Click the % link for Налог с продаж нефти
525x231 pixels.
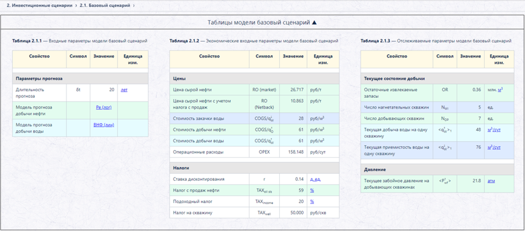click(312, 190)
